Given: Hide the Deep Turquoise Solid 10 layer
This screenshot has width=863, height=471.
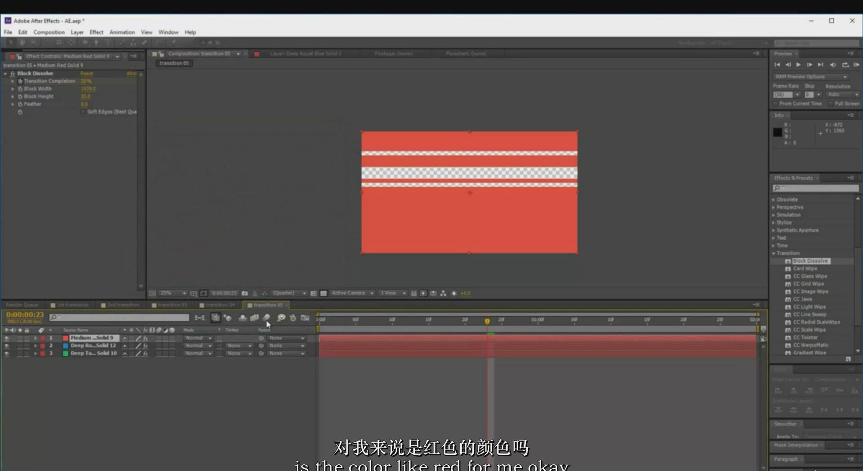Looking at the screenshot, I should 6,354.
